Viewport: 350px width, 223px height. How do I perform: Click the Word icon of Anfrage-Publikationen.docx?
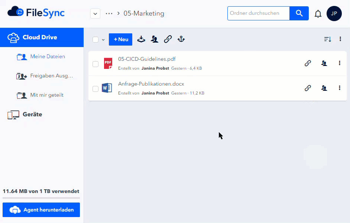point(107,88)
